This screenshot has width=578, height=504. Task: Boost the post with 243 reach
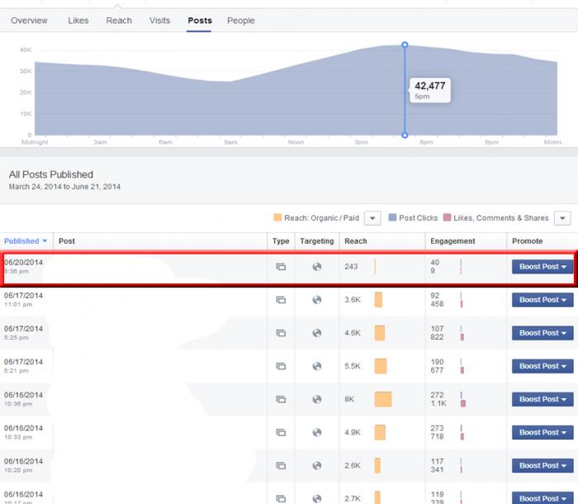tap(542, 266)
